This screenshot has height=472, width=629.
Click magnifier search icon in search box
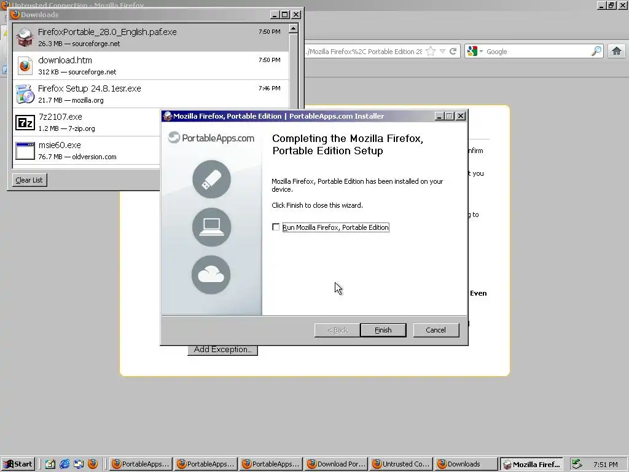pyautogui.click(x=596, y=51)
